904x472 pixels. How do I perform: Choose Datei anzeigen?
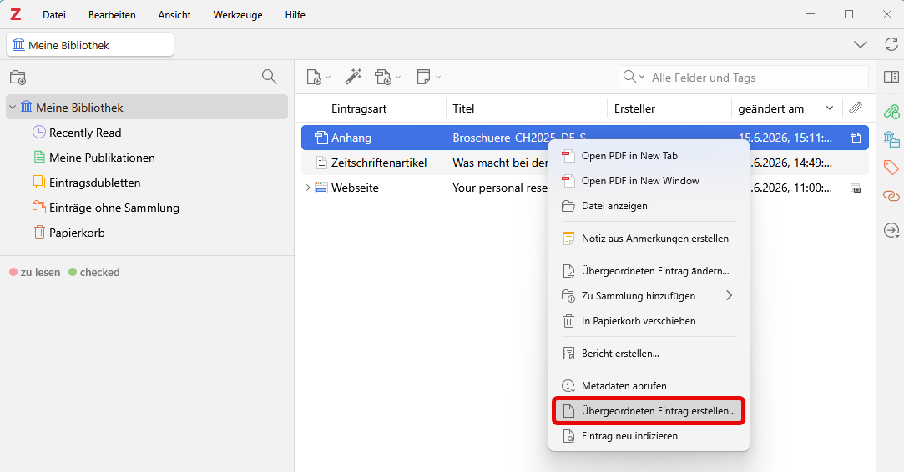(x=649, y=206)
